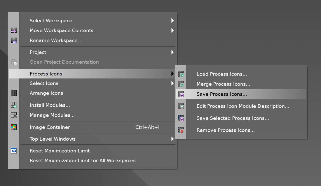Click the Open Project Documentation icon

14,62
